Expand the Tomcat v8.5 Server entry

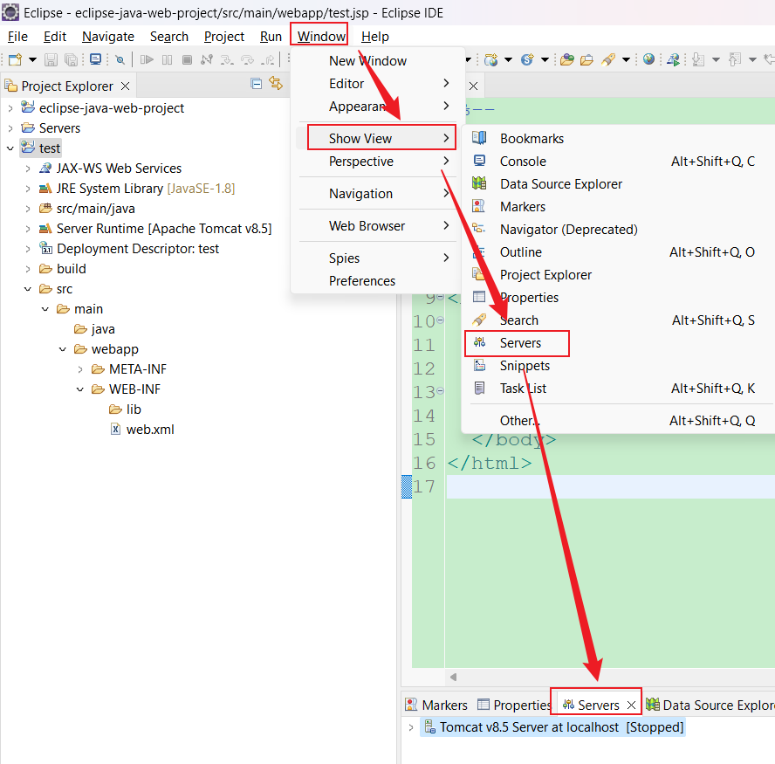click(x=411, y=727)
